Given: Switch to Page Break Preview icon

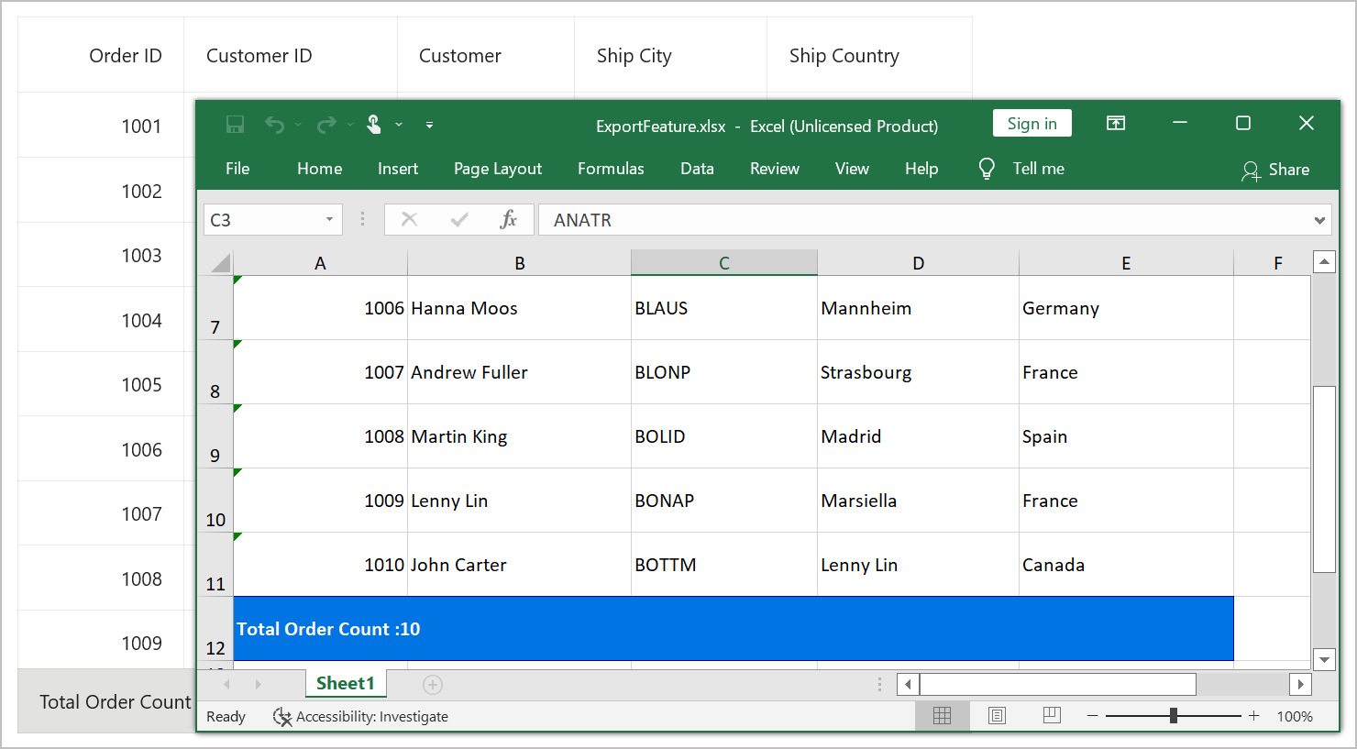Looking at the screenshot, I should tap(1052, 716).
